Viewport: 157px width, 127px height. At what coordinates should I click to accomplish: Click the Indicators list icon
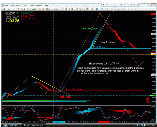click(x=92, y=9)
